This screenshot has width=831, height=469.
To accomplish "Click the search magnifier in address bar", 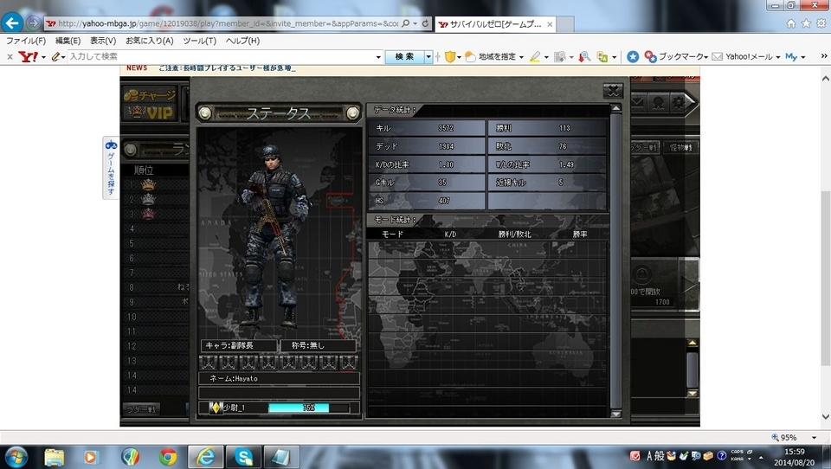I will point(405,23).
